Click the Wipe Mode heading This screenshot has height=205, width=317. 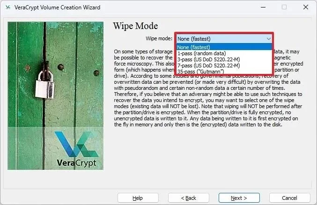coord(135,26)
